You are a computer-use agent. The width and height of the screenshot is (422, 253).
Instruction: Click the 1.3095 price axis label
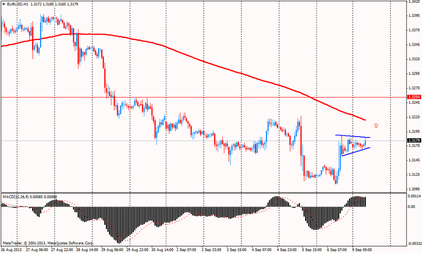(x=414, y=189)
